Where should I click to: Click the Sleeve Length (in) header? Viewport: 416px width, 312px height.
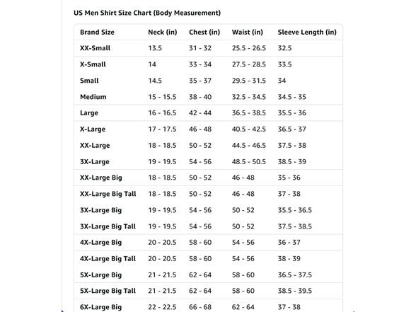point(307,32)
